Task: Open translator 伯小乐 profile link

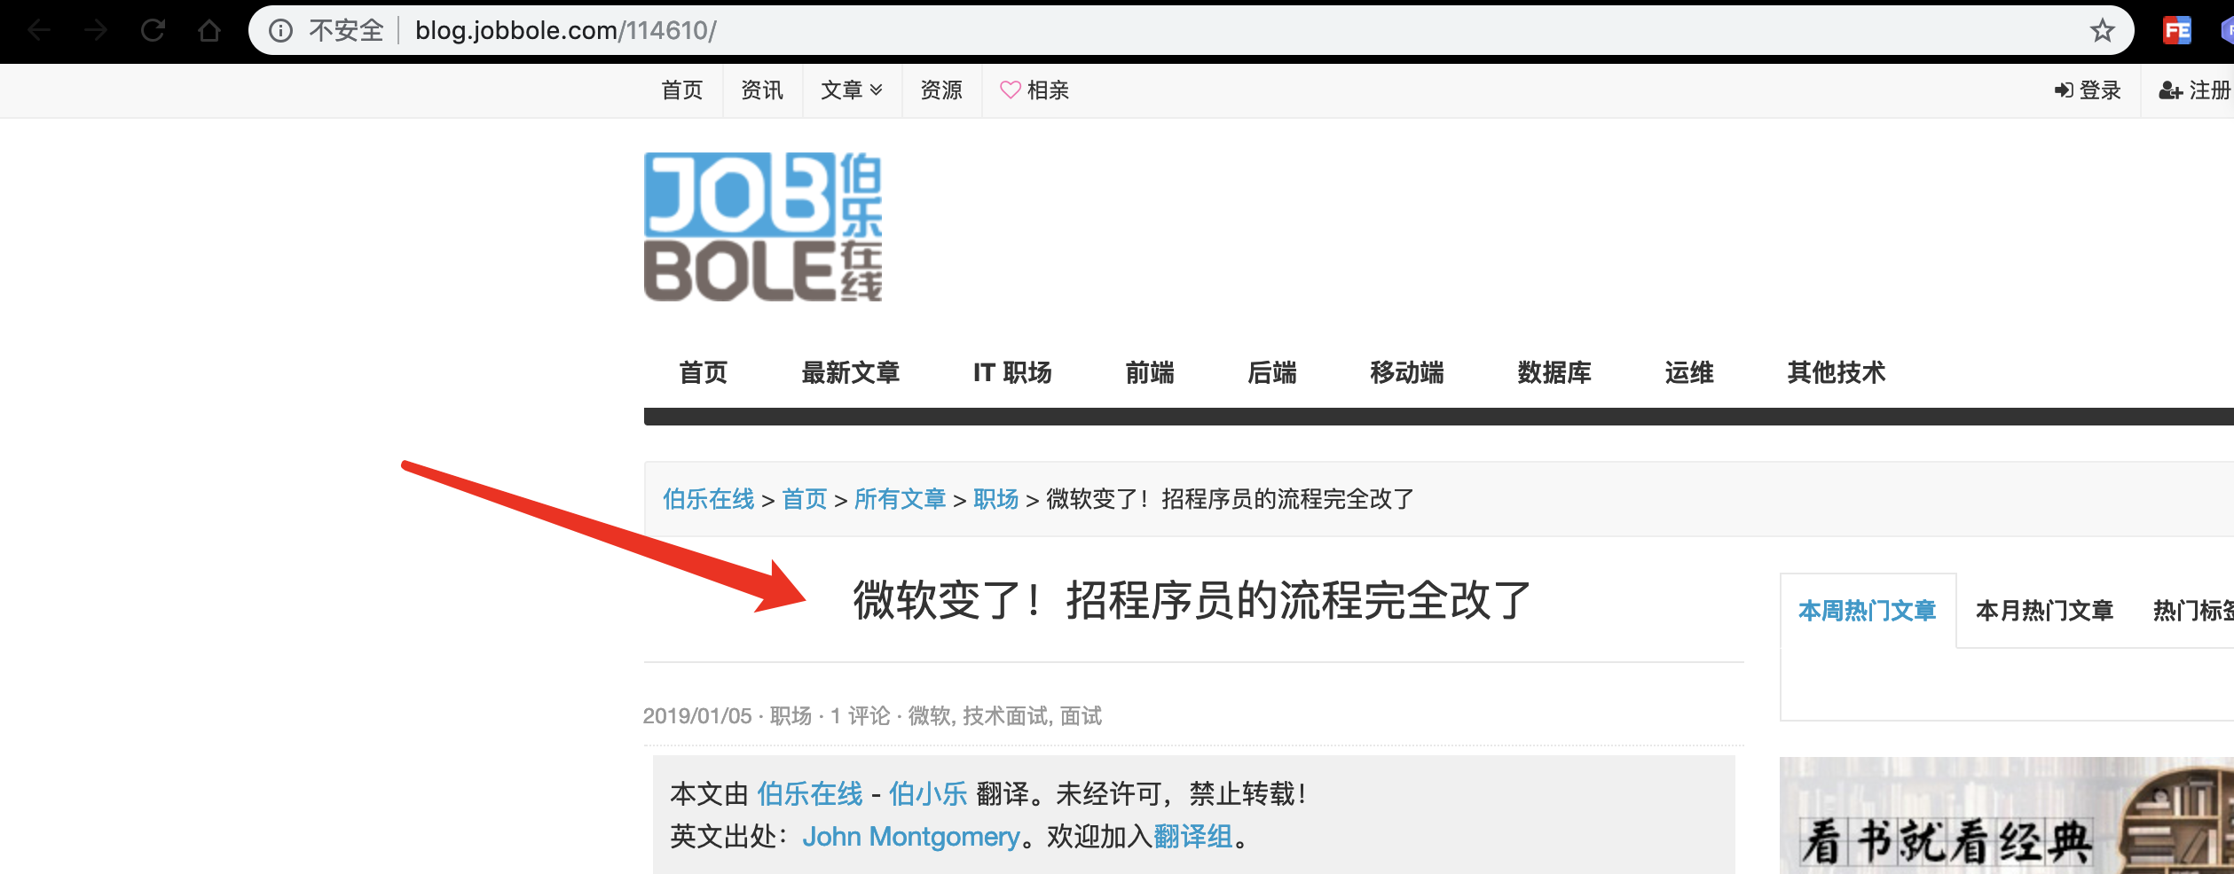Action: 928,793
